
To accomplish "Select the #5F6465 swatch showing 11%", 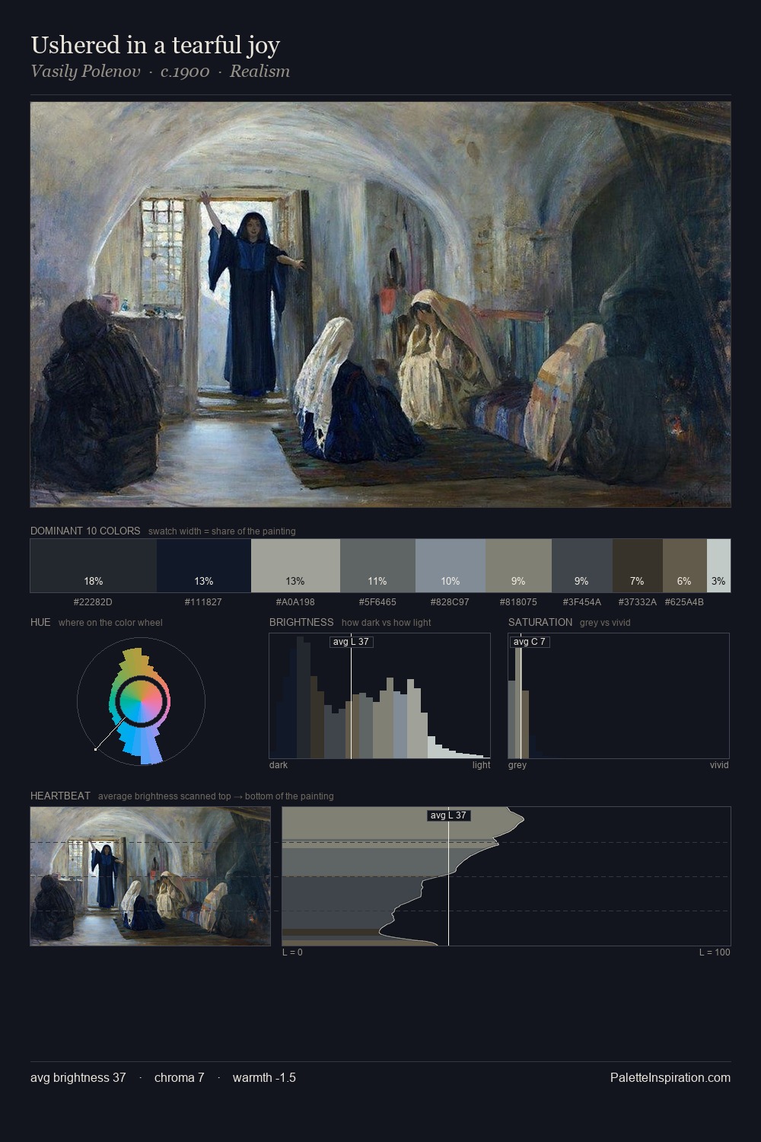I will 377,566.
